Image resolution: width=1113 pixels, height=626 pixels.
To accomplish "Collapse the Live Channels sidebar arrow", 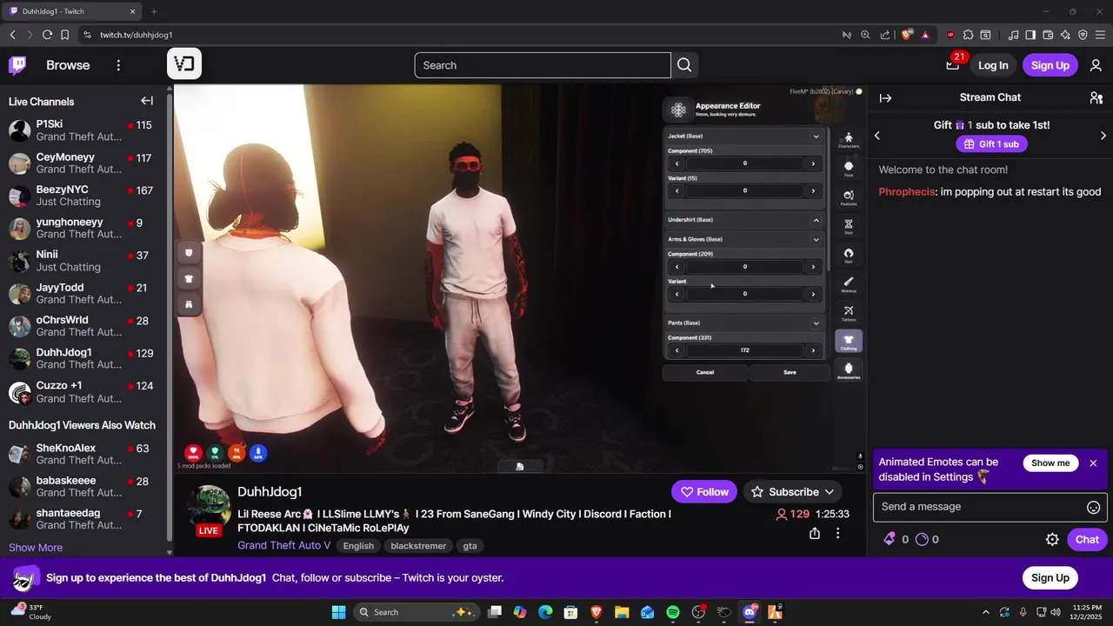I will pos(147,101).
